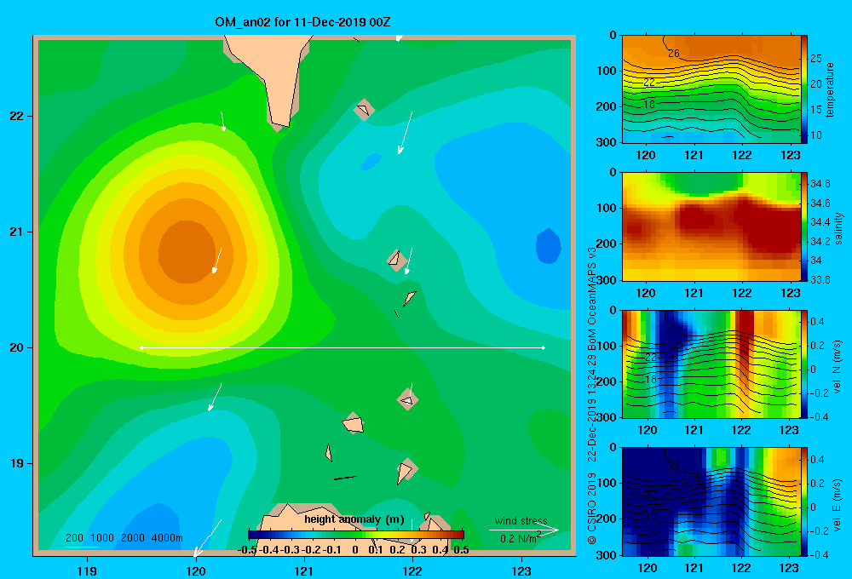The width and height of the screenshot is (852, 579).
Task: Select the "vel. E (m/s)" label
Action: coord(838,505)
